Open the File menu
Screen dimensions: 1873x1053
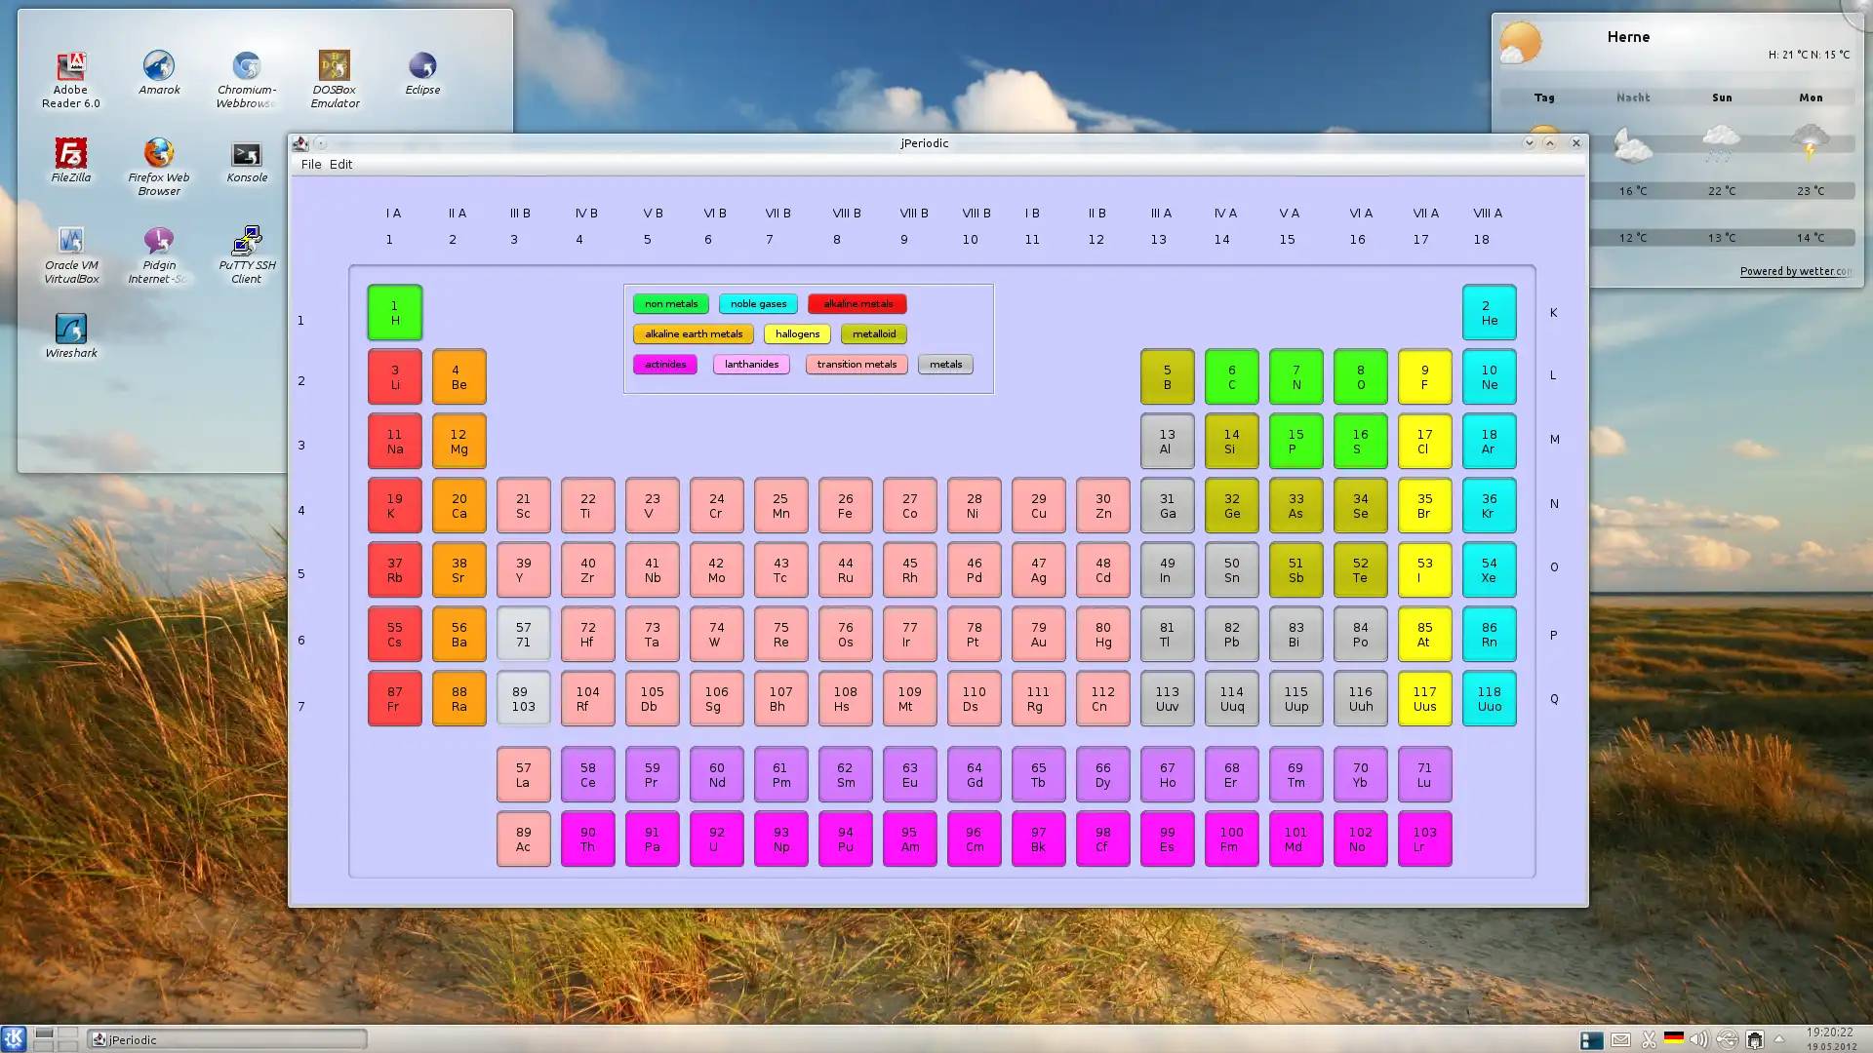point(310,165)
